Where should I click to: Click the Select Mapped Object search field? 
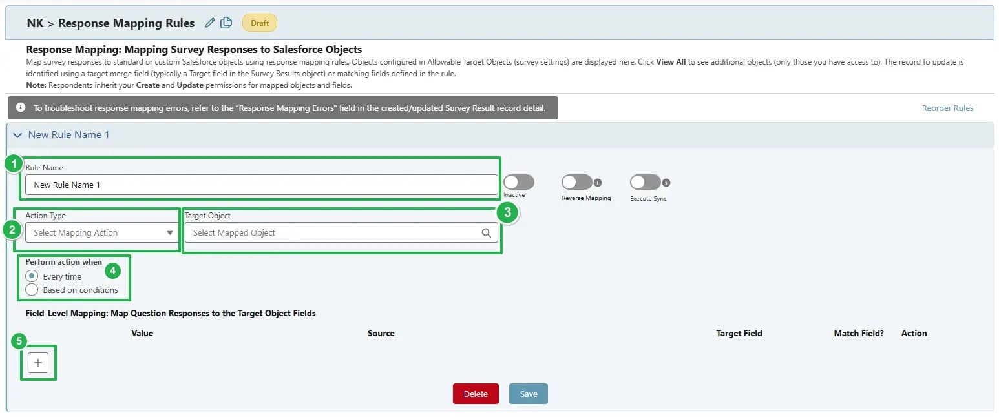pos(341,233)
